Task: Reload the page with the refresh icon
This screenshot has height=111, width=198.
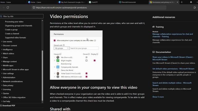Action: point(8,7)
